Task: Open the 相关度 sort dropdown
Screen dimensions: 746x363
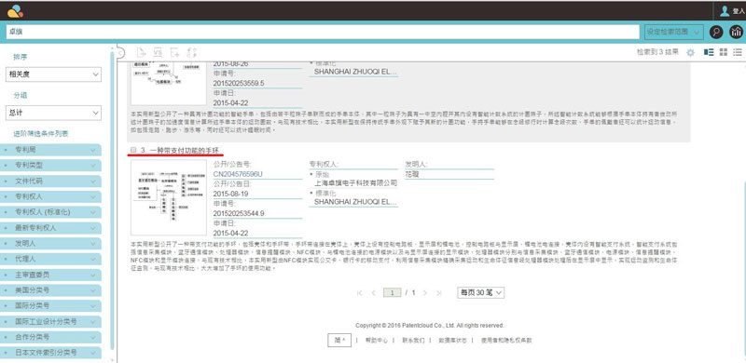Action: tap(53, 74)
